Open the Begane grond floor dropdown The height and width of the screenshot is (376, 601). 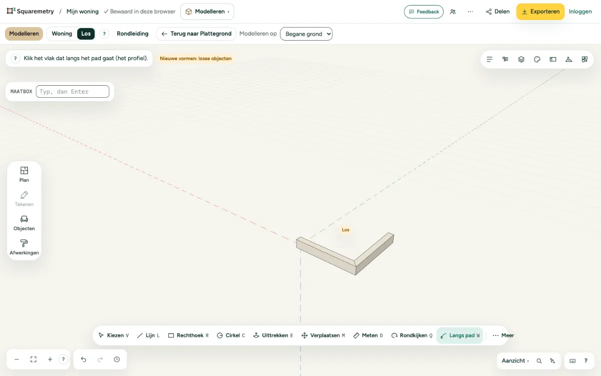[x=306, y=34]
